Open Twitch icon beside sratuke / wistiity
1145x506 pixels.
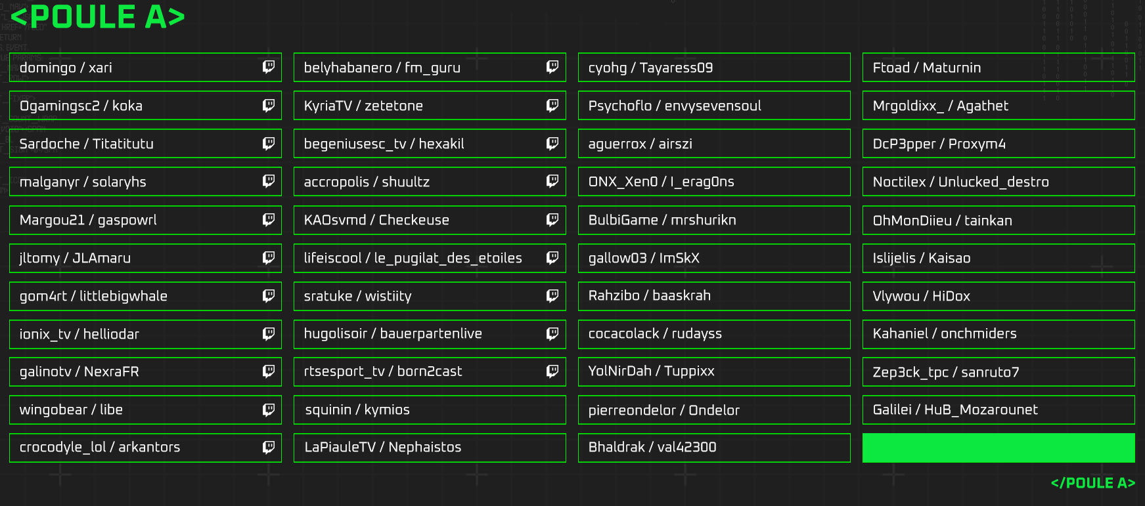coord(552,295)
